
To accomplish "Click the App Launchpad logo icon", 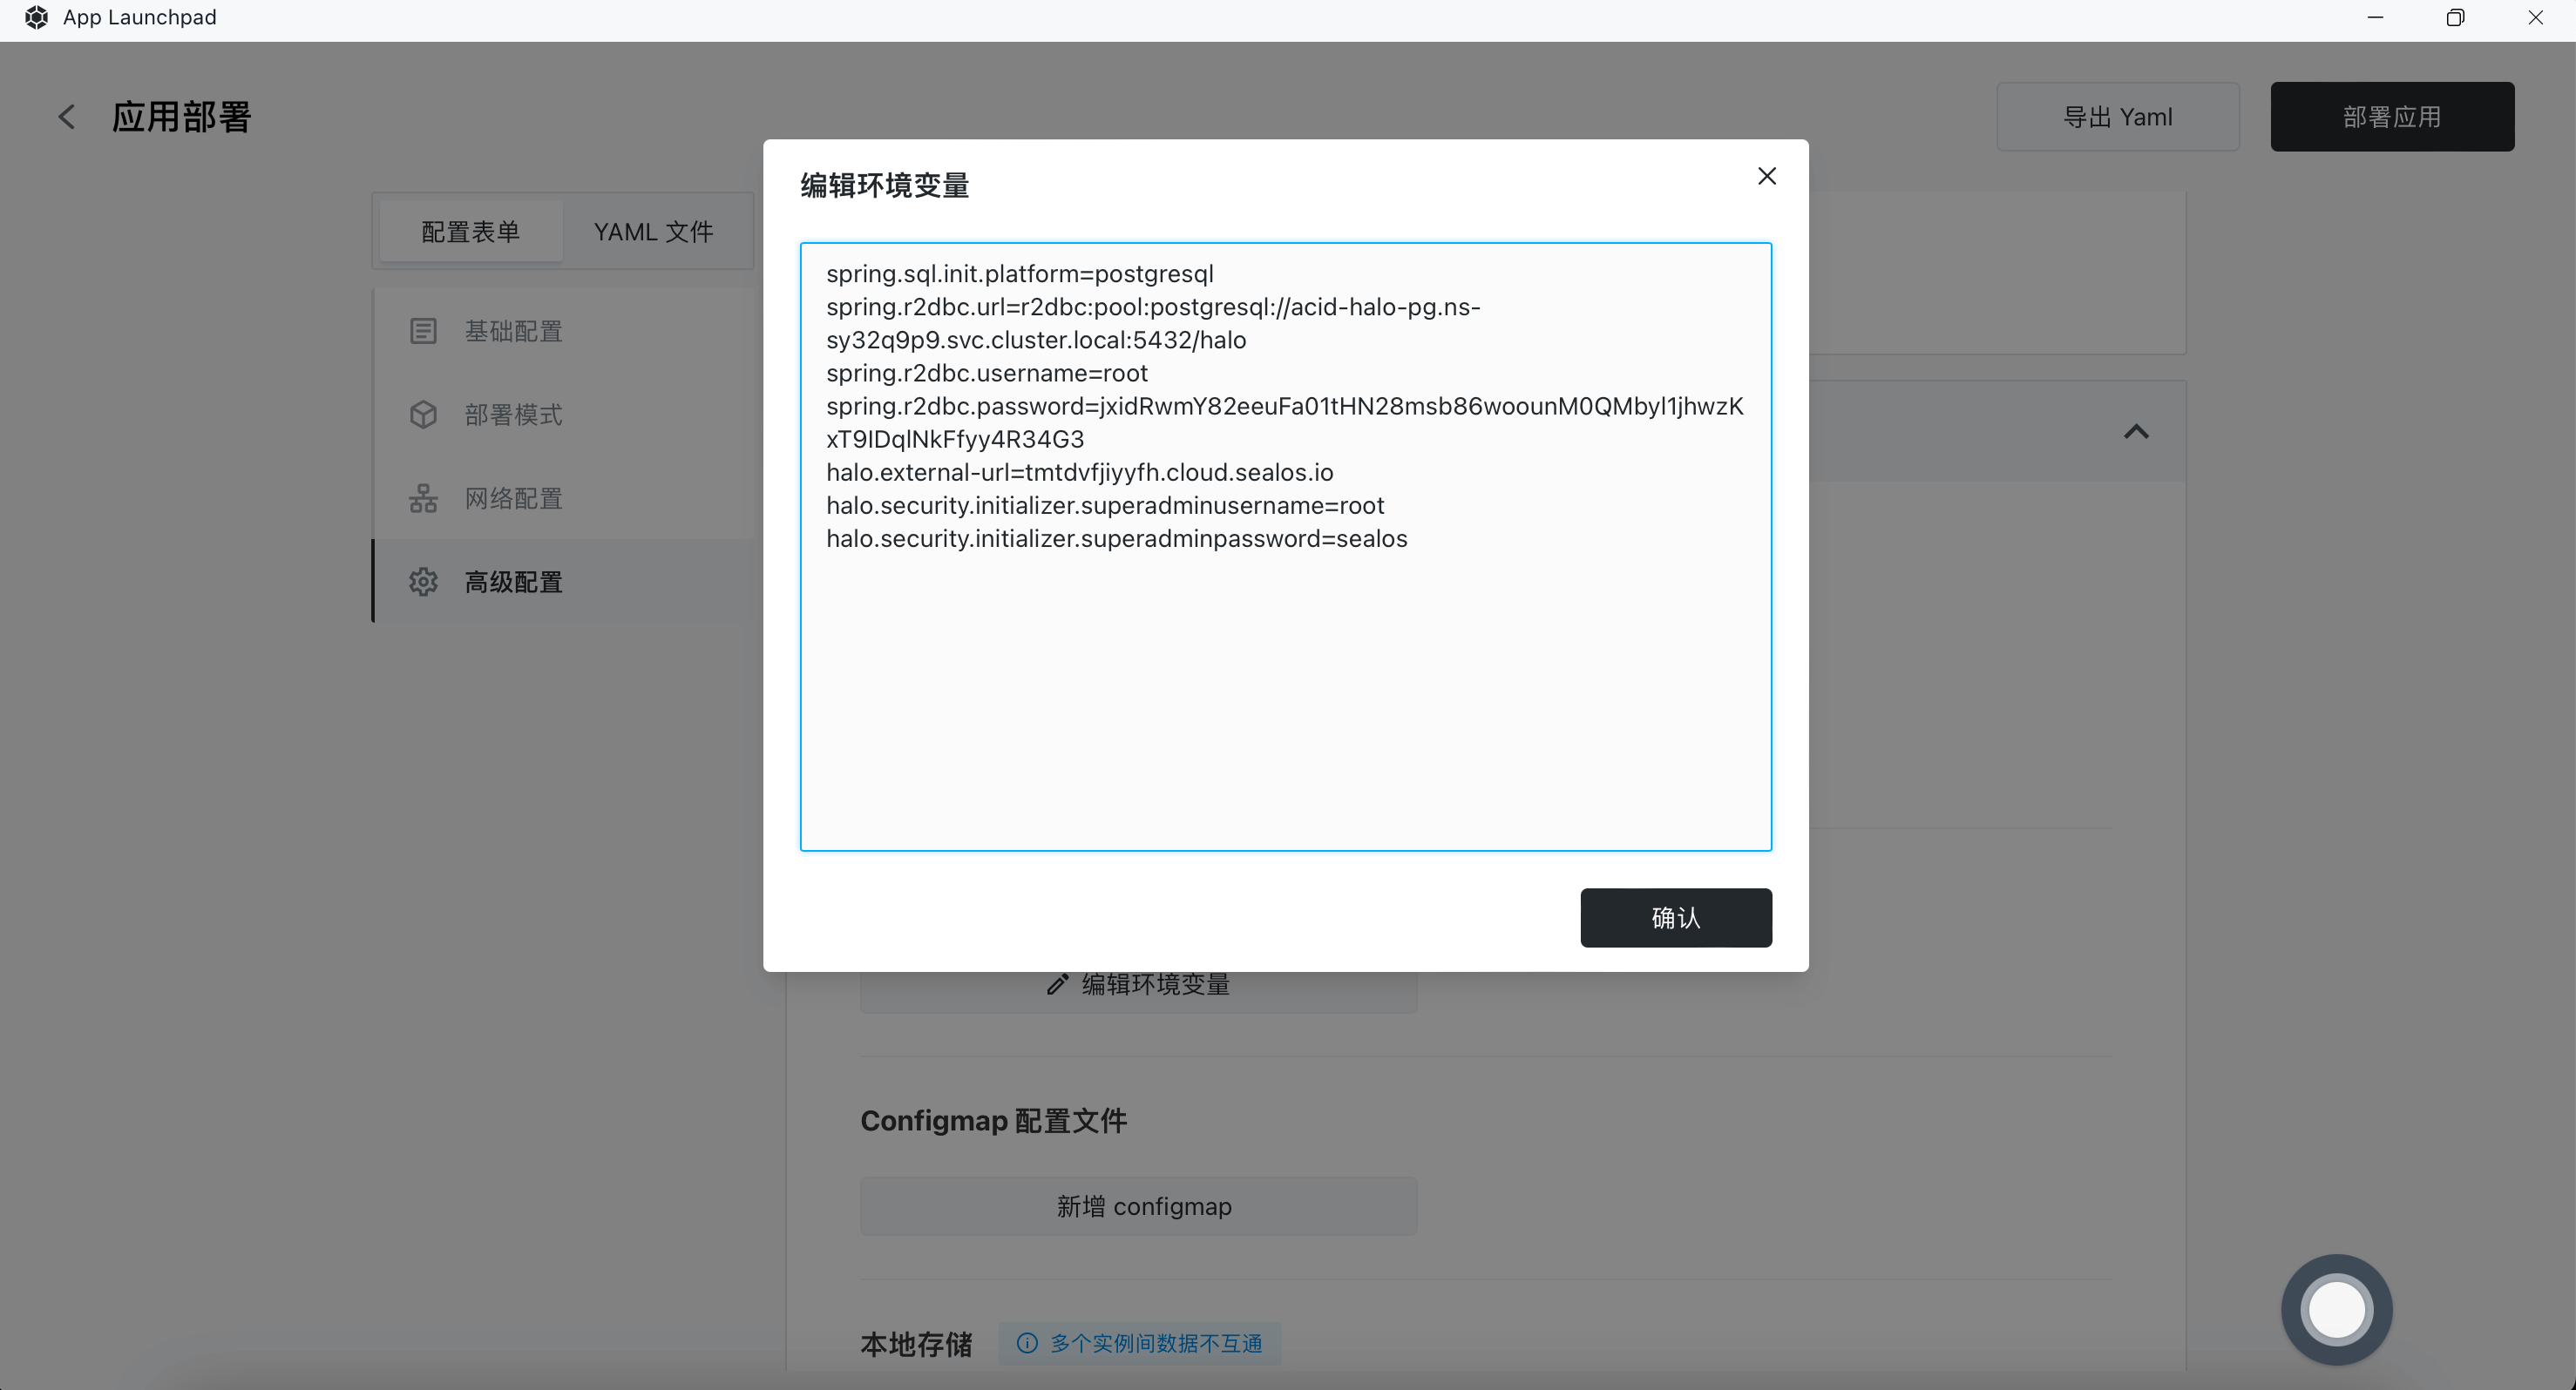I will point(36,17).
